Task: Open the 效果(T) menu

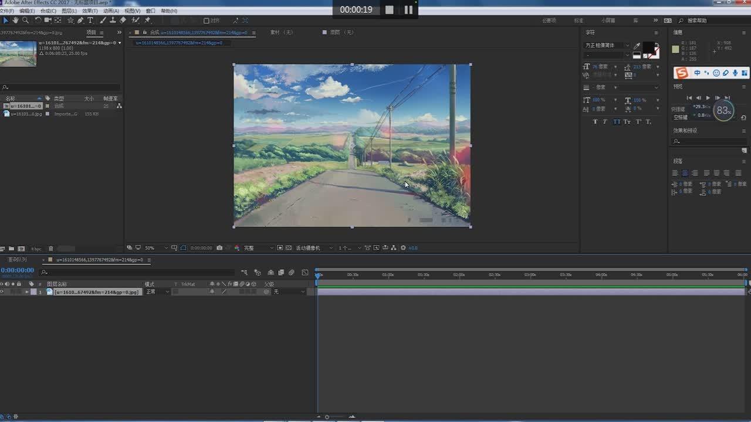Action: coord(90,11)
